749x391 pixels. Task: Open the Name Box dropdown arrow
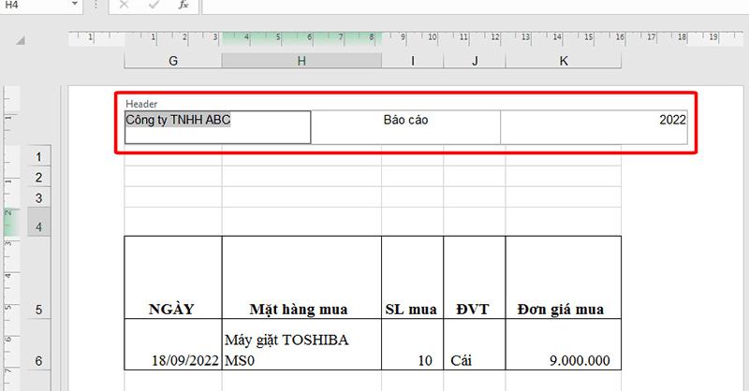point(75,5)
